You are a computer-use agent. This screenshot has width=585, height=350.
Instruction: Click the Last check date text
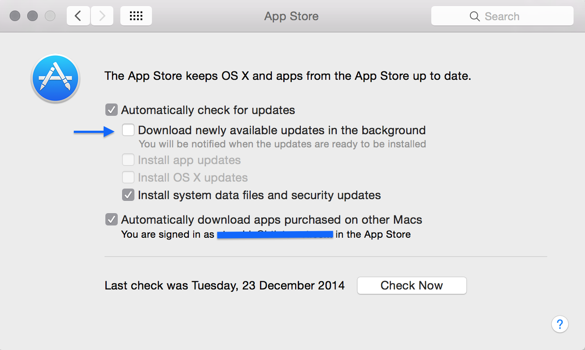(225, 286)
